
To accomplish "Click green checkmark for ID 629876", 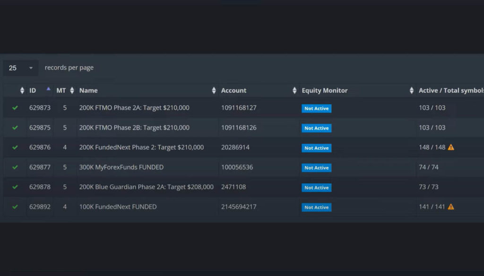I will 15,147.
